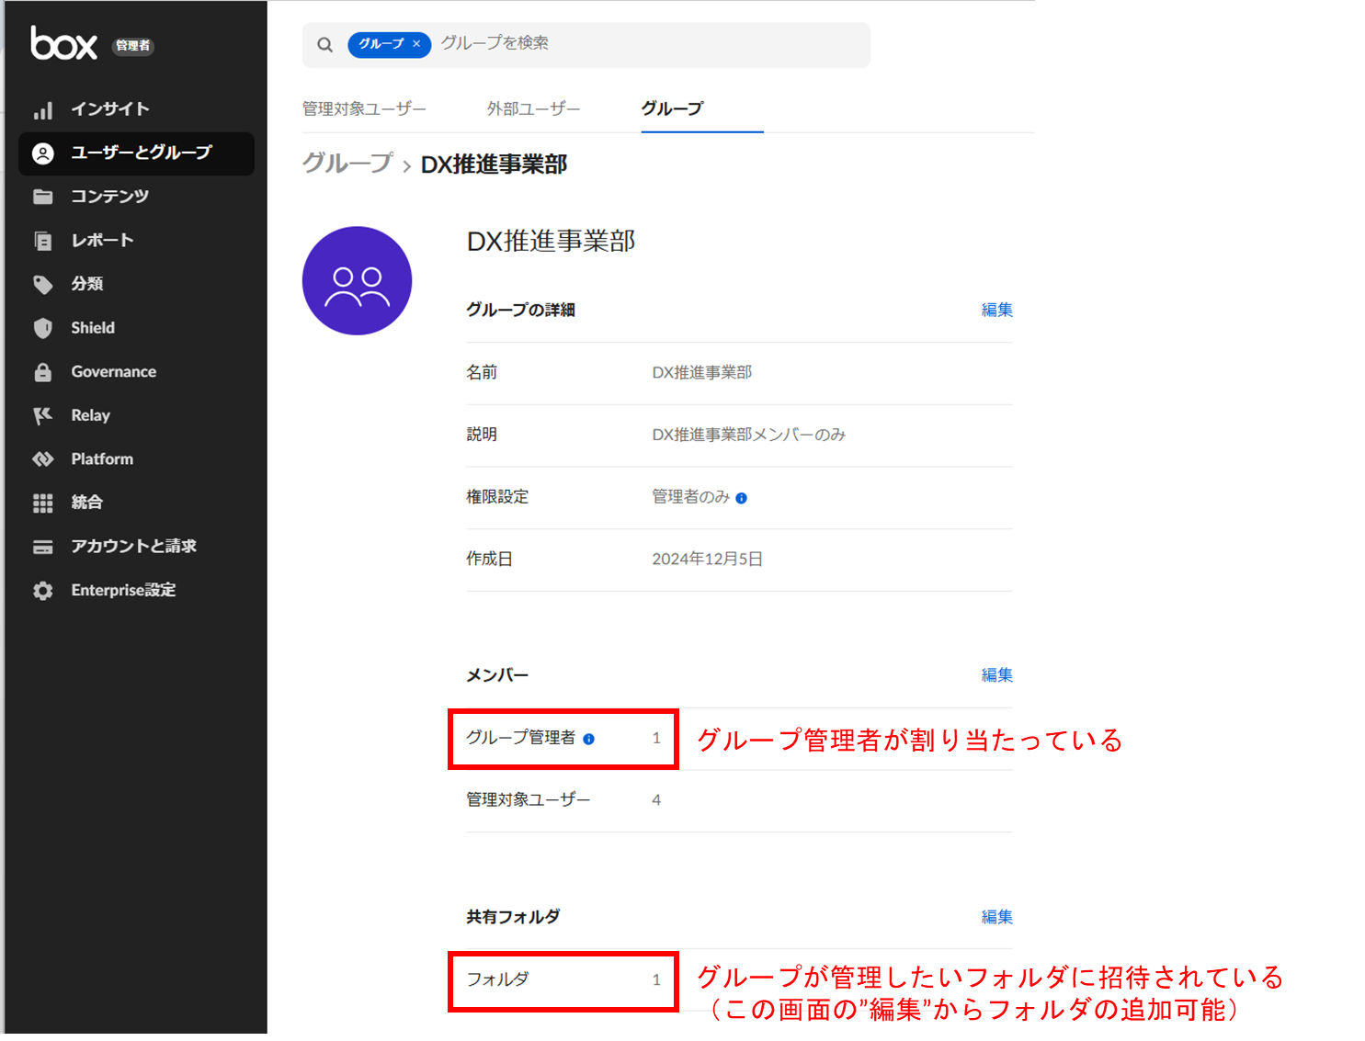
Task: Click the Shield icon in sidebar
Action: (x=42, y=328)
